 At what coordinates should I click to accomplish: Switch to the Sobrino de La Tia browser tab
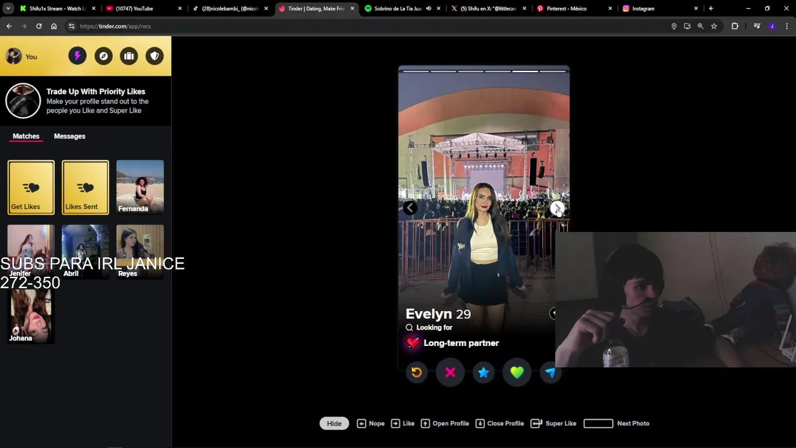tap(403, 9)
